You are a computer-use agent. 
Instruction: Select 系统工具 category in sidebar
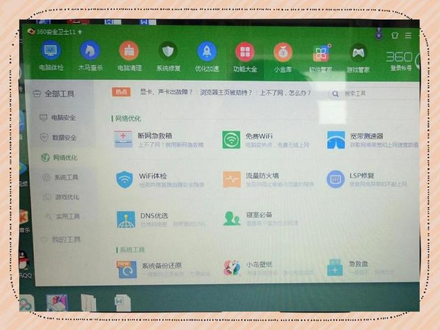(60, 177)
